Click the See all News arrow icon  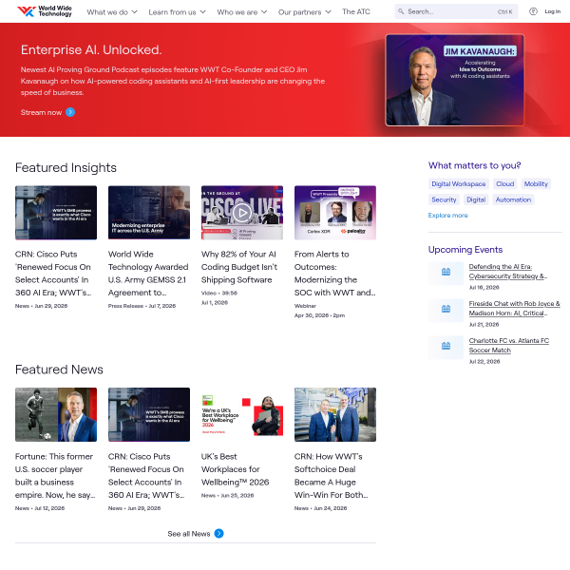[x=219, y=534]
